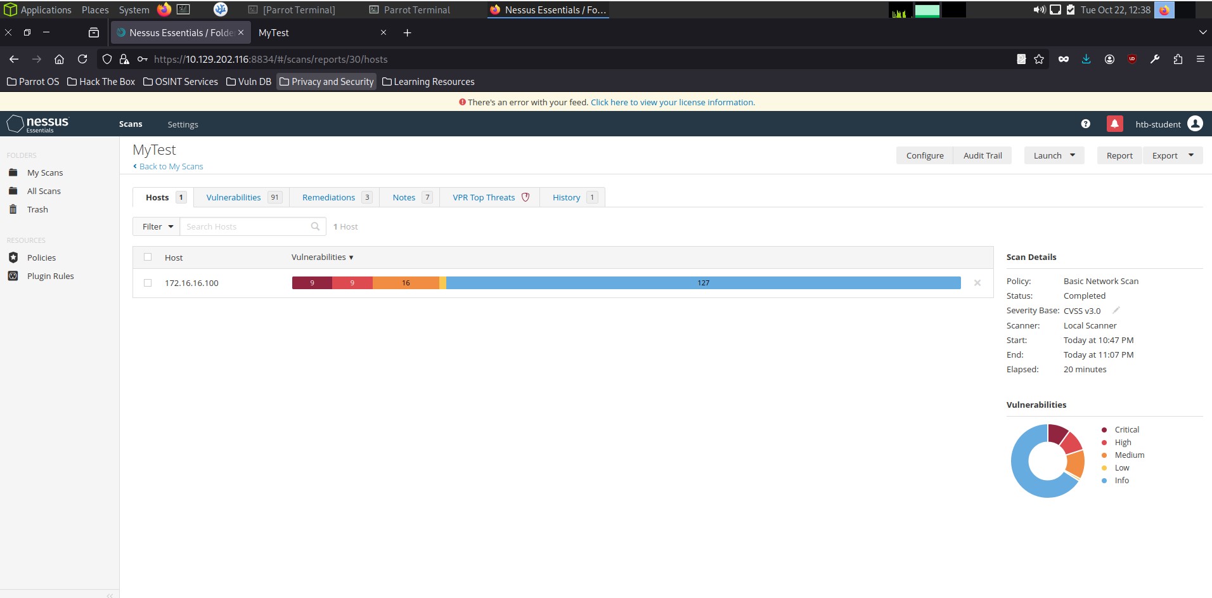This screenshot has height=598, width=1212.
Task: Click the Configure button
Action: [925, 155]
